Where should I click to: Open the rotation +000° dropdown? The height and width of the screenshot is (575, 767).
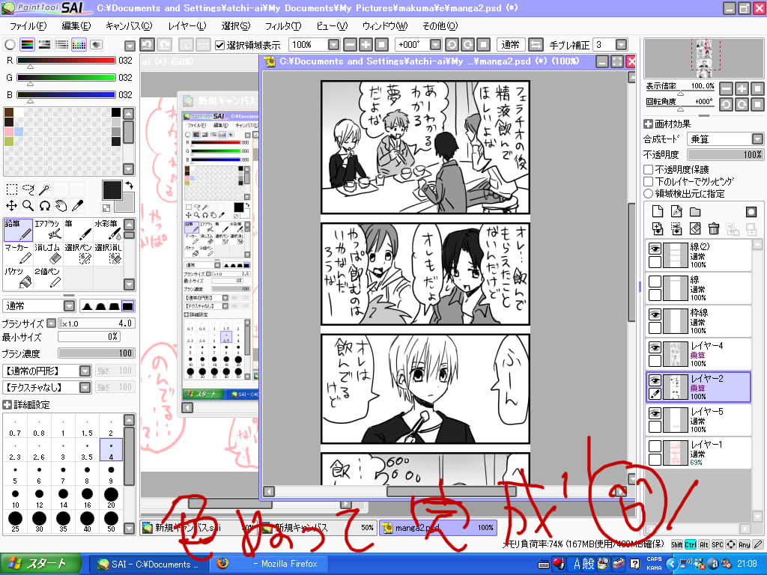coord(435,45)
